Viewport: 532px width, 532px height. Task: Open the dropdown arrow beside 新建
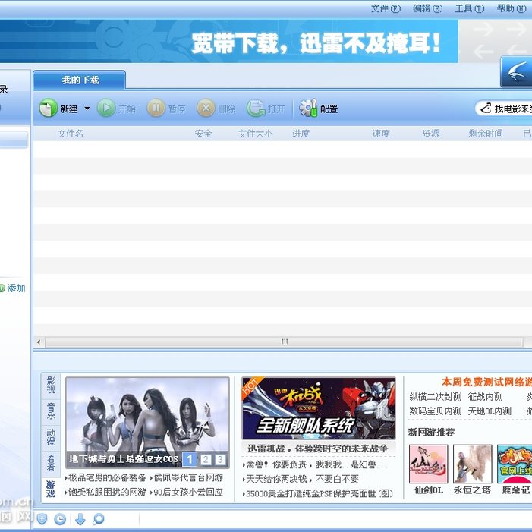tap(87, 109)
